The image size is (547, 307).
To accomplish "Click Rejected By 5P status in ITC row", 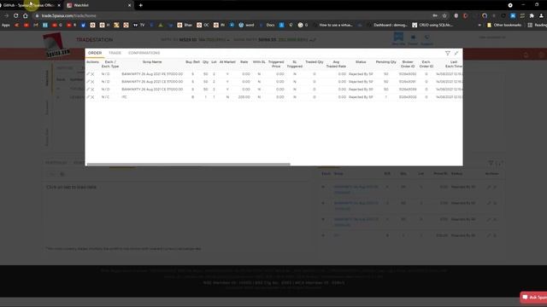I will click(x=361, y=97).
